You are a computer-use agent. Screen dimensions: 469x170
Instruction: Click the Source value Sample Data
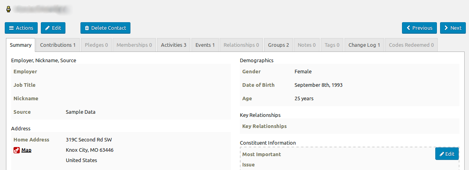click(x=80, y=112)
